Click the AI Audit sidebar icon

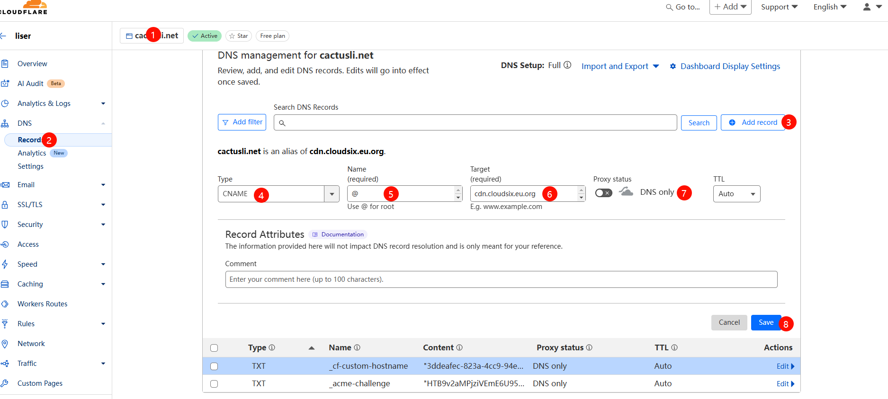[x=5, y=84]
